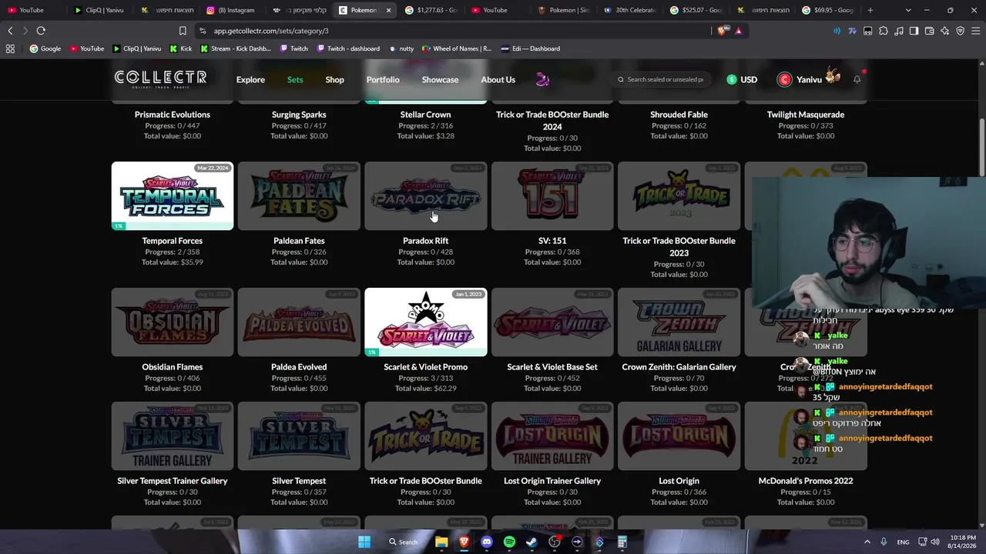The height and width of the screenshot is (554, 986).
Task: Change currency from USD
Action: click(742, 79)
